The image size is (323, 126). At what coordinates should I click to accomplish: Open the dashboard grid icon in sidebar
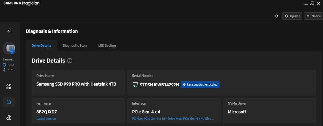(9, 87)
